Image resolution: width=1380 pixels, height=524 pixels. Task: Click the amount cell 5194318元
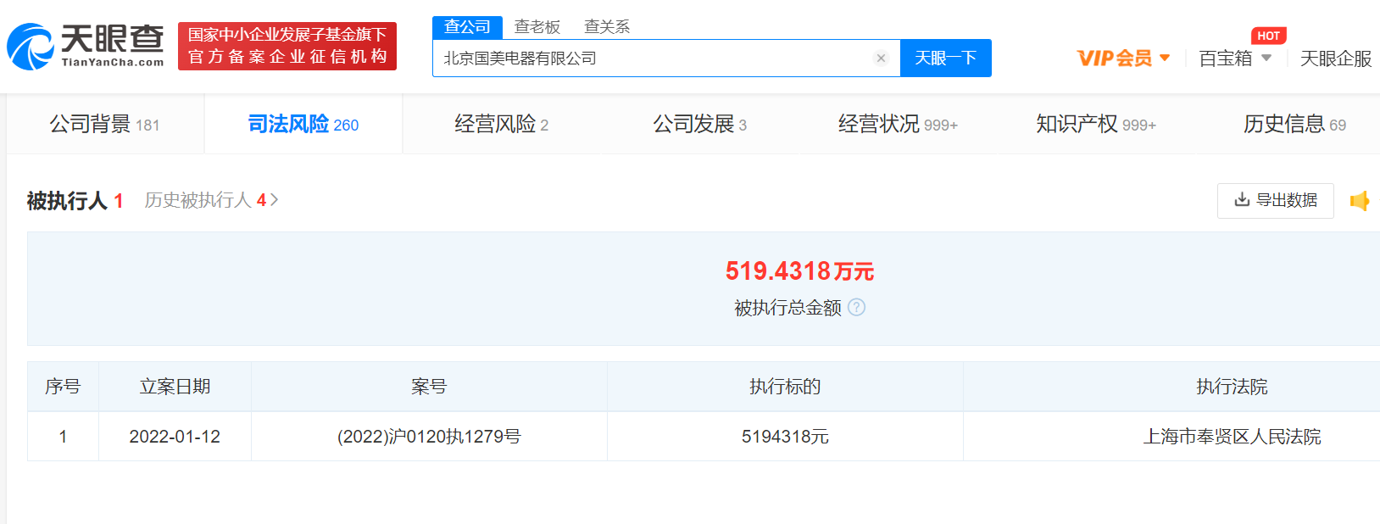click(x=785, y=437)
